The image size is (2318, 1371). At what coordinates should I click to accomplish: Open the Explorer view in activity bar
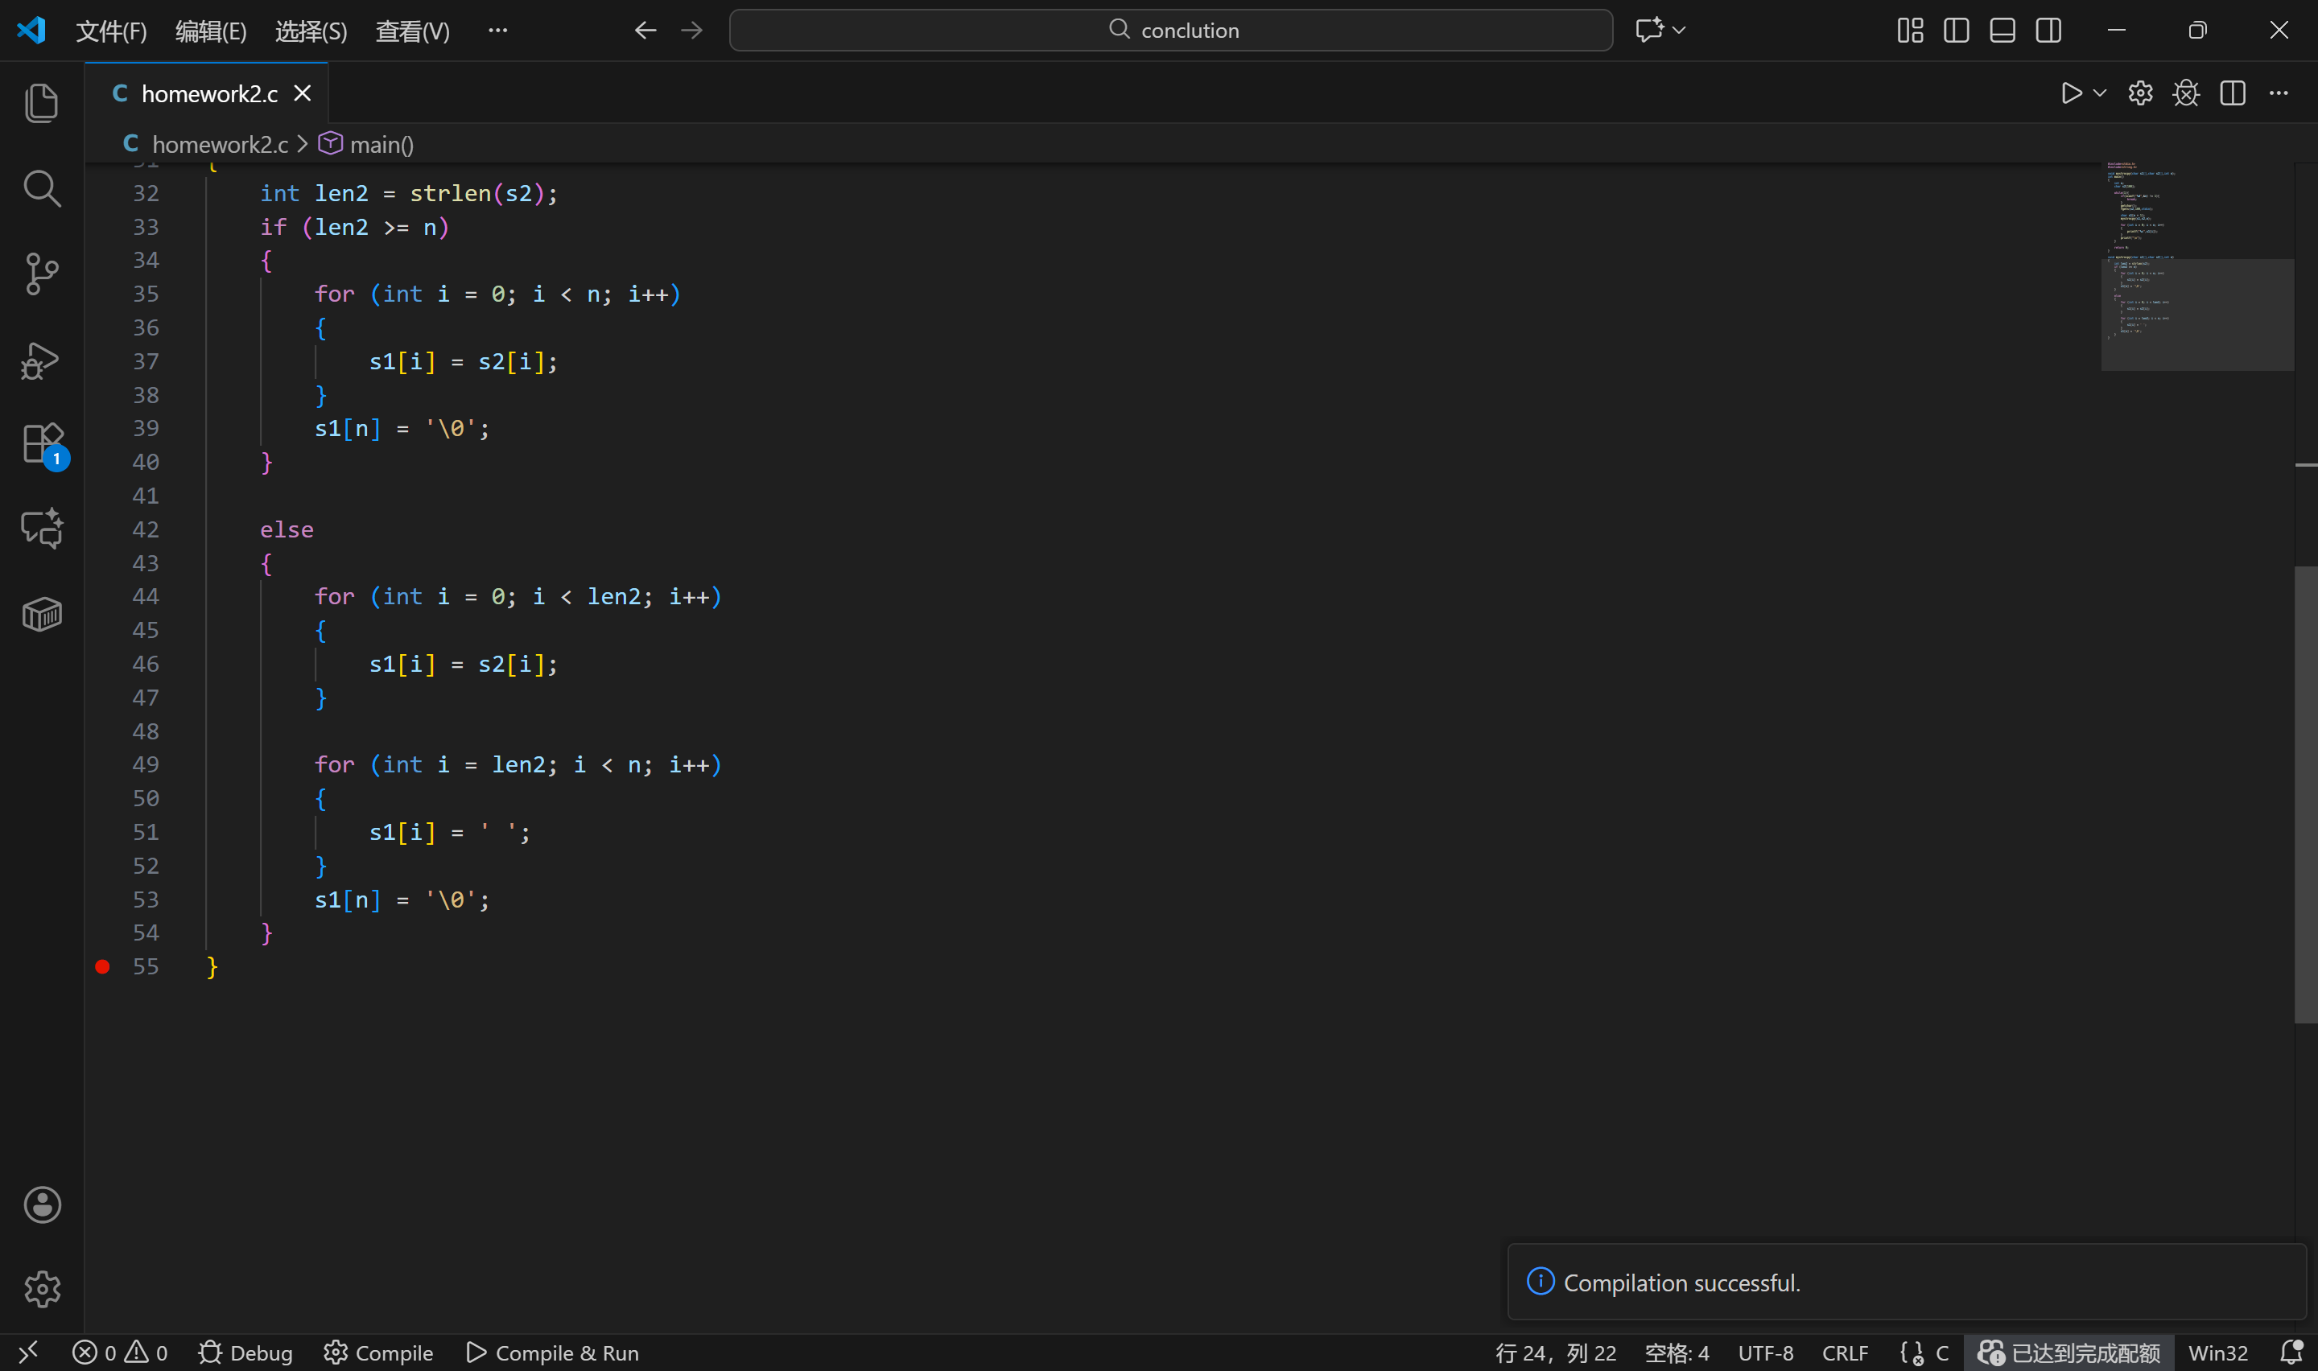coord(42,102)
